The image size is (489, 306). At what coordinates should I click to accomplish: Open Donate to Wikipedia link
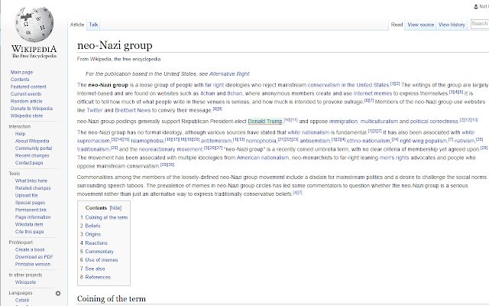(31, 109)
